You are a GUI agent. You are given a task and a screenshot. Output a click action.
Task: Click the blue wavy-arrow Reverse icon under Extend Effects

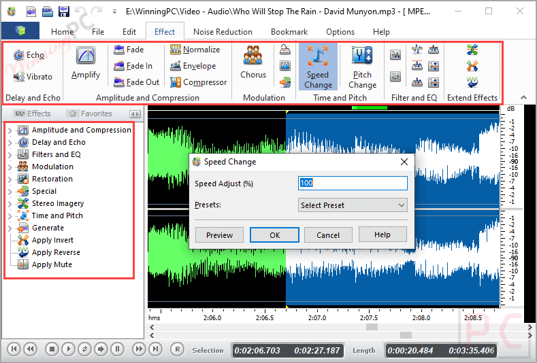472,82
